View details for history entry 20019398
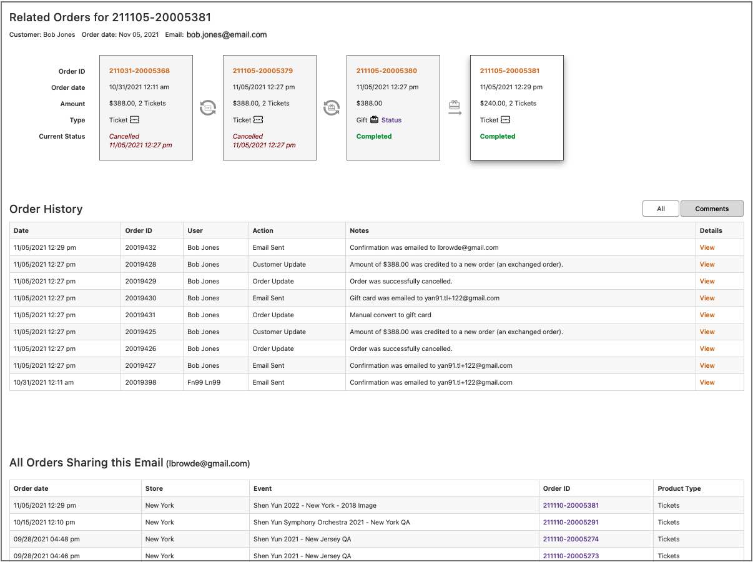 pyautogui.click(x=707, y=382)
